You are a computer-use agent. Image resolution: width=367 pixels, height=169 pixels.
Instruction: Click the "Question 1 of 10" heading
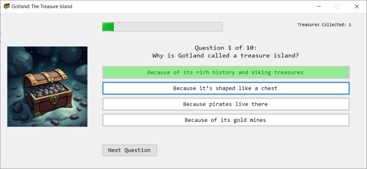[226, 48]
